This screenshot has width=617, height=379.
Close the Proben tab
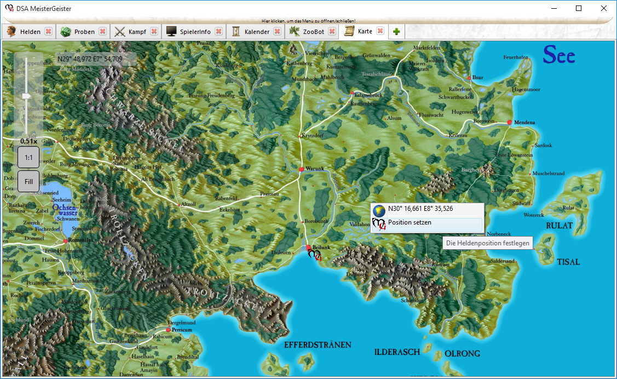[102, 31]
